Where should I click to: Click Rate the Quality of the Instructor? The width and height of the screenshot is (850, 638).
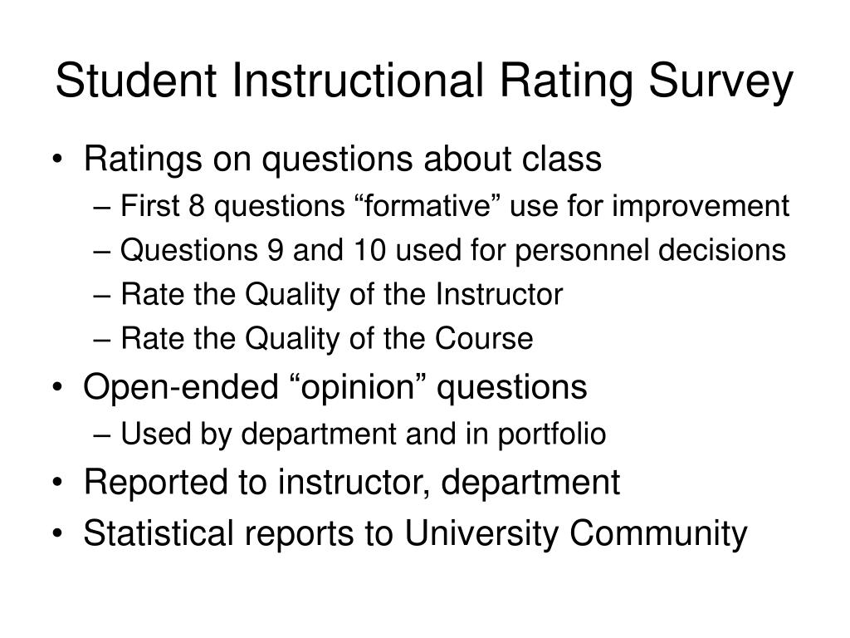tap(341, 295)
